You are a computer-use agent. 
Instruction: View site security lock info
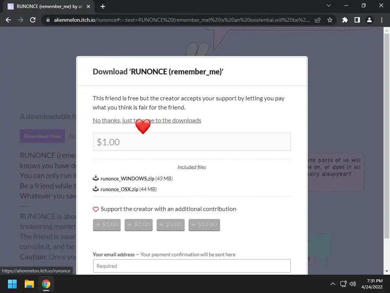click(48, 20)
